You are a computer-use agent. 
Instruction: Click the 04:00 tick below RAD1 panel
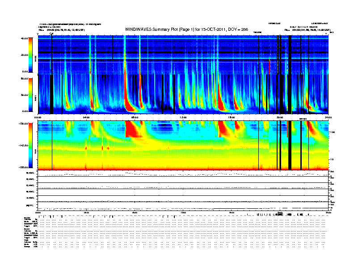tap(86, 117)
